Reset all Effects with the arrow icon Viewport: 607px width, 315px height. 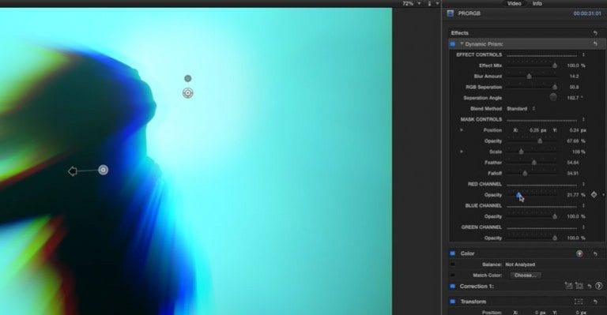[595, 33]
